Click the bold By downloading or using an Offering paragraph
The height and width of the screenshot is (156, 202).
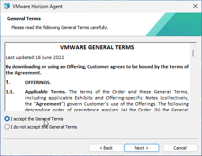coord(97,70)
